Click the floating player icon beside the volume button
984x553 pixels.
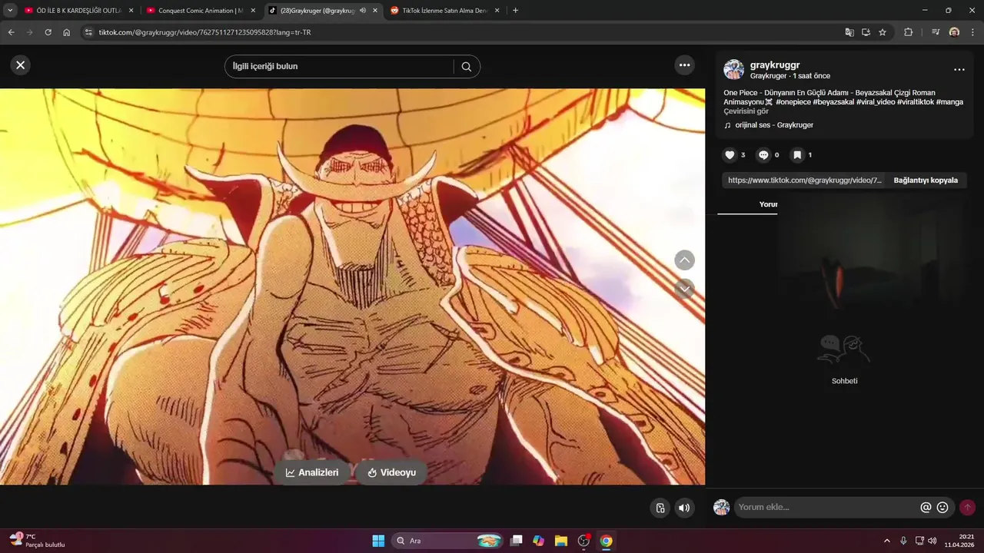click(660, 508)
